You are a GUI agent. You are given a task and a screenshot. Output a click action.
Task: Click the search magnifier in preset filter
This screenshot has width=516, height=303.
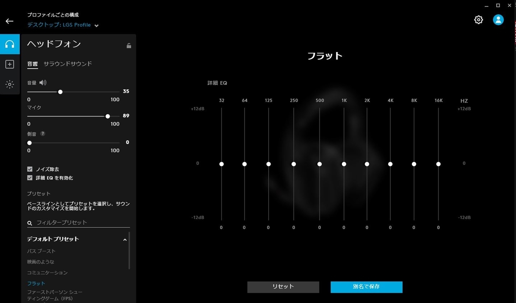[x=30, y=223]
